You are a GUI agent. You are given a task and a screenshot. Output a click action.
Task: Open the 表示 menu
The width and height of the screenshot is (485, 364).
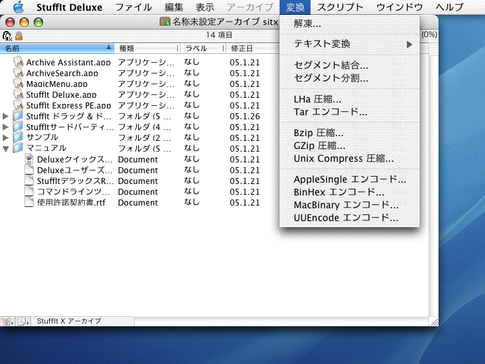tap(205, 7)
